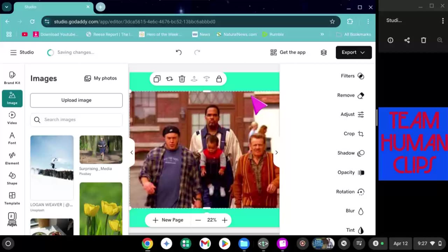
Task: Open the Adjust option
Action: (352, 114)
